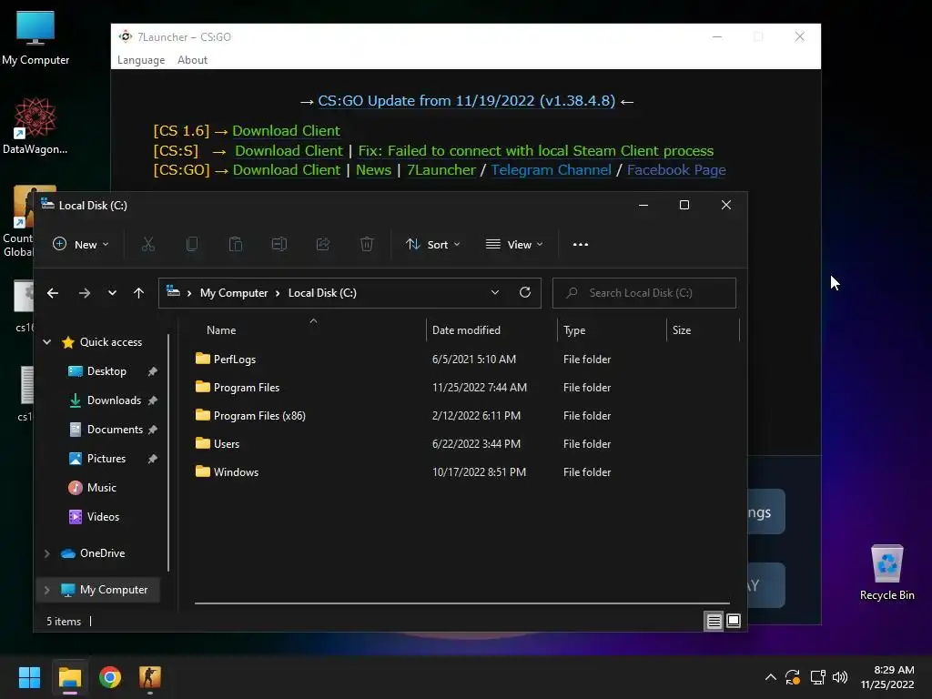
Task: Click the sync update tray icon
Action: point(793,677)
